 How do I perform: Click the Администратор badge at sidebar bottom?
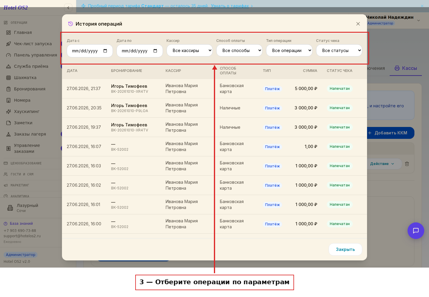coord(21,255)
